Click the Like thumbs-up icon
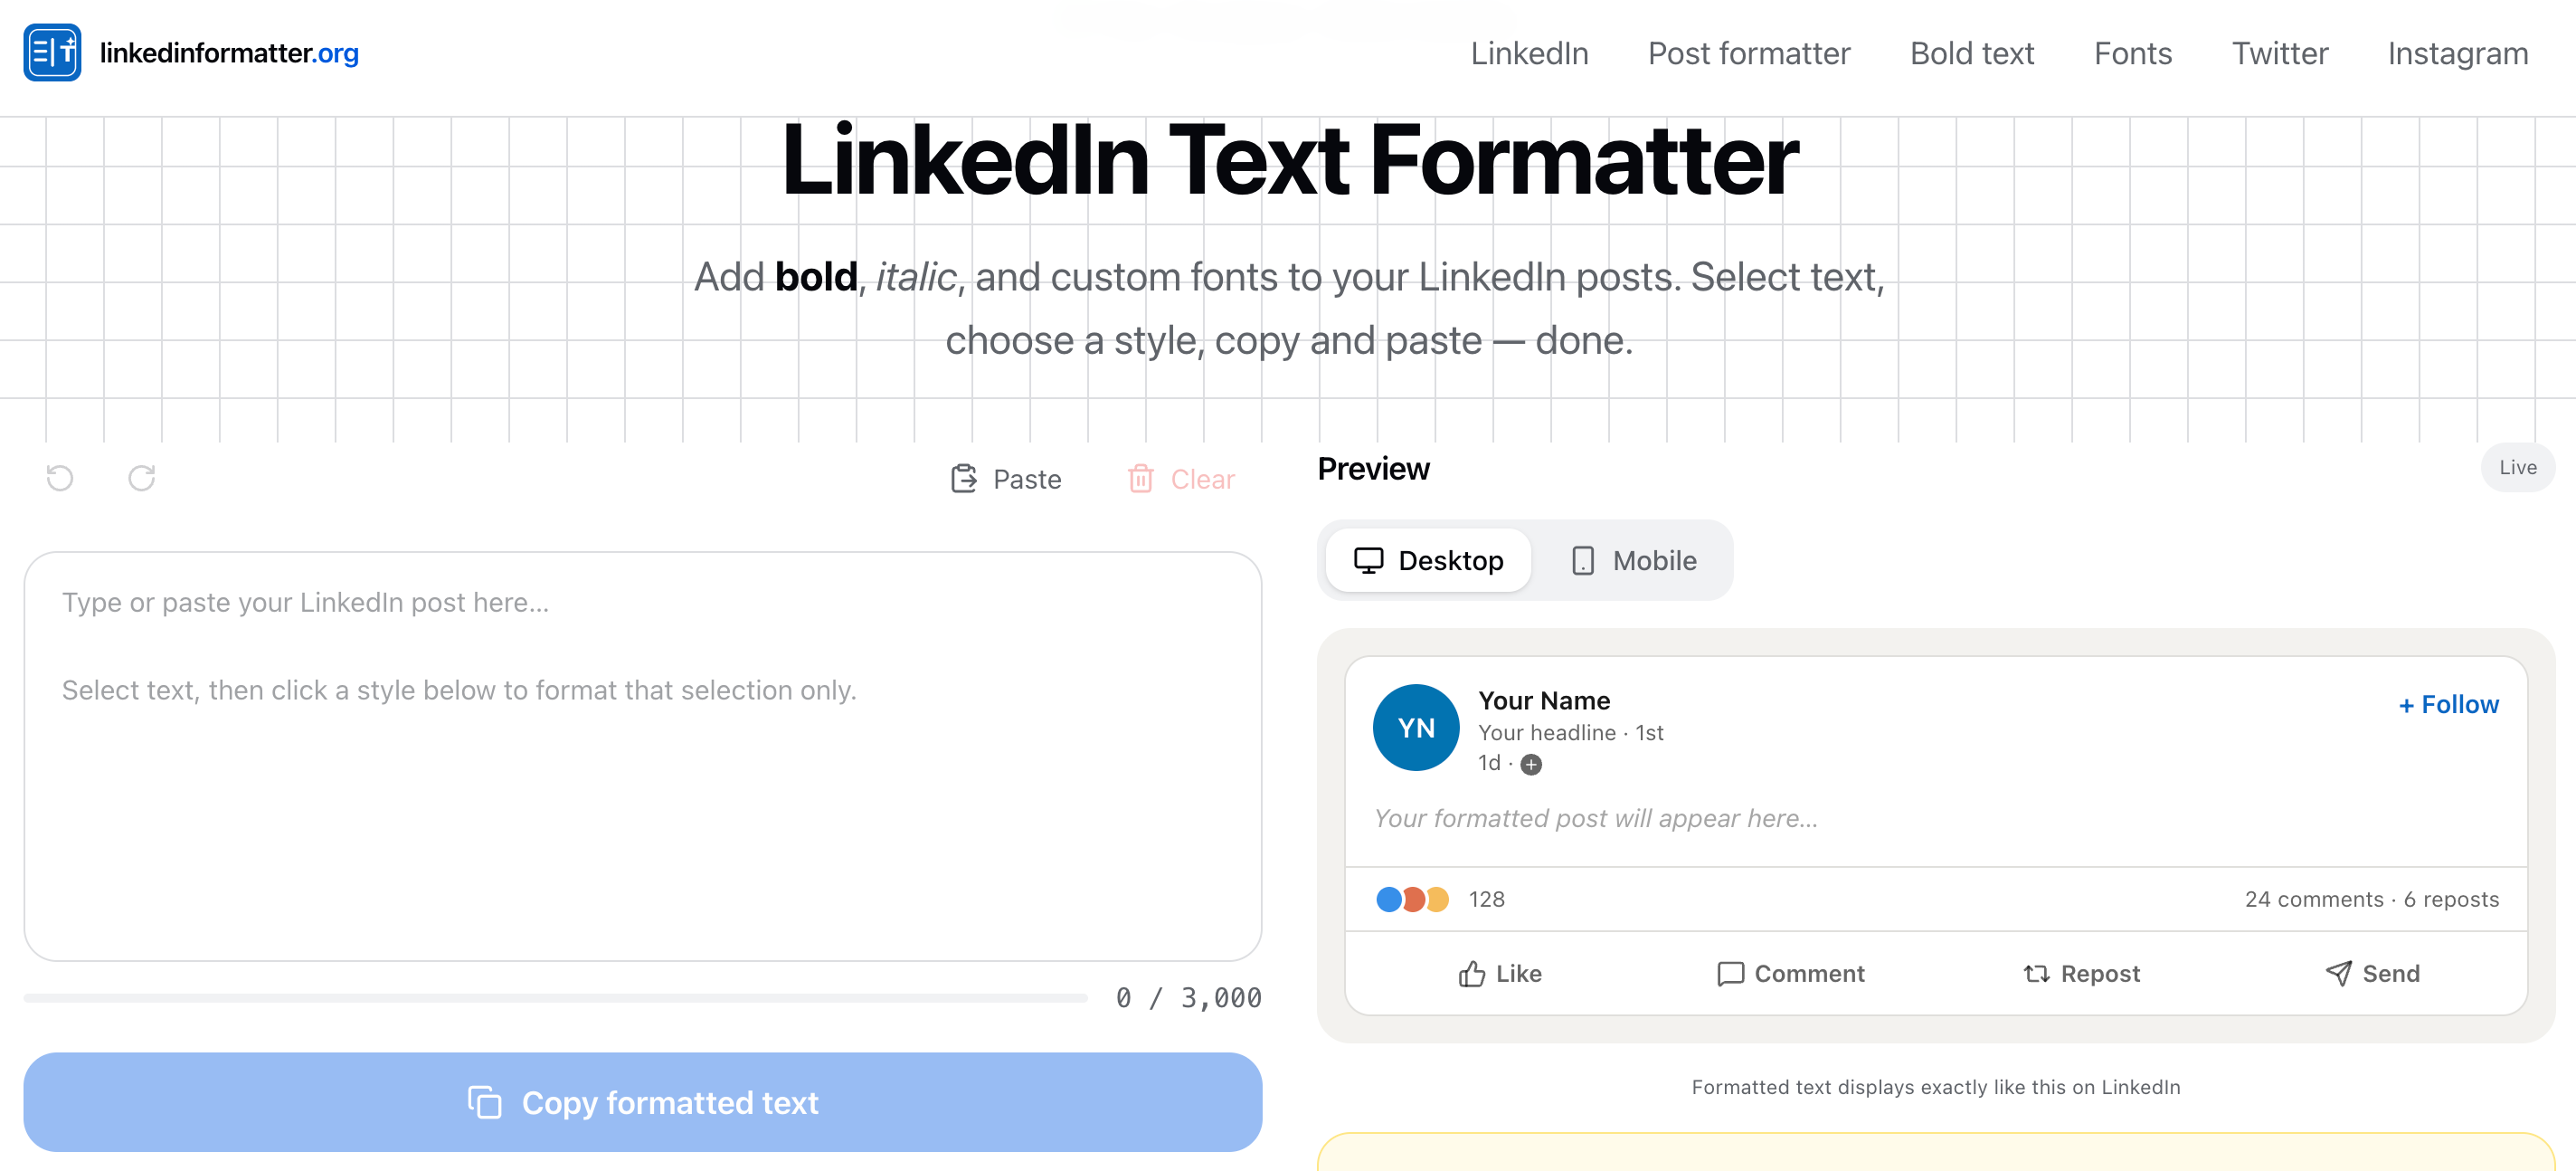This screenshot has height=1171, width=2576. click(1471, 974)
